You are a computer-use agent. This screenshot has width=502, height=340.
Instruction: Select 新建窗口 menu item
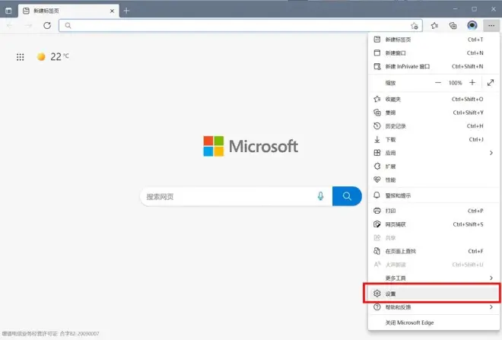click(x=434, y=52)
